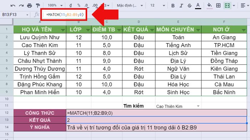Merge the selected cells
Viewport: 250px width, 140px height.
click(227, 6)
